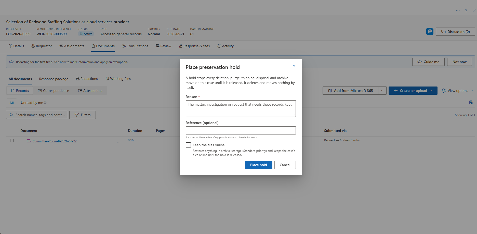Select the Response package sub-tab
Image resolution: width=477 pixels, height=234 pixels.
[x=54, y=79]
